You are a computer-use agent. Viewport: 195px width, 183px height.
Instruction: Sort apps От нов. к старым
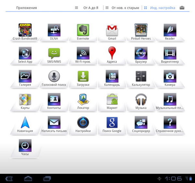tap(122, 8)
